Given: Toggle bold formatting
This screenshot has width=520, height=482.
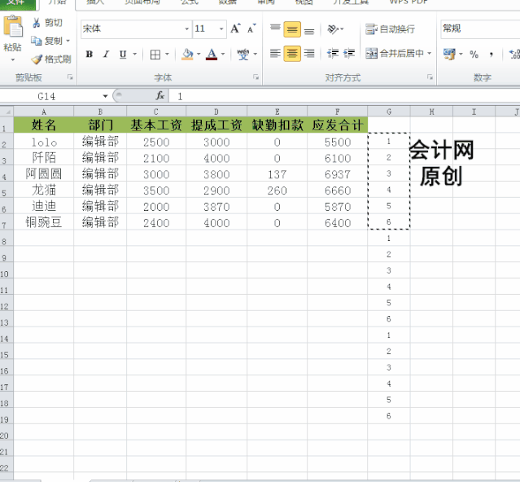Looking at the screenshot, I should pos(90,54).
